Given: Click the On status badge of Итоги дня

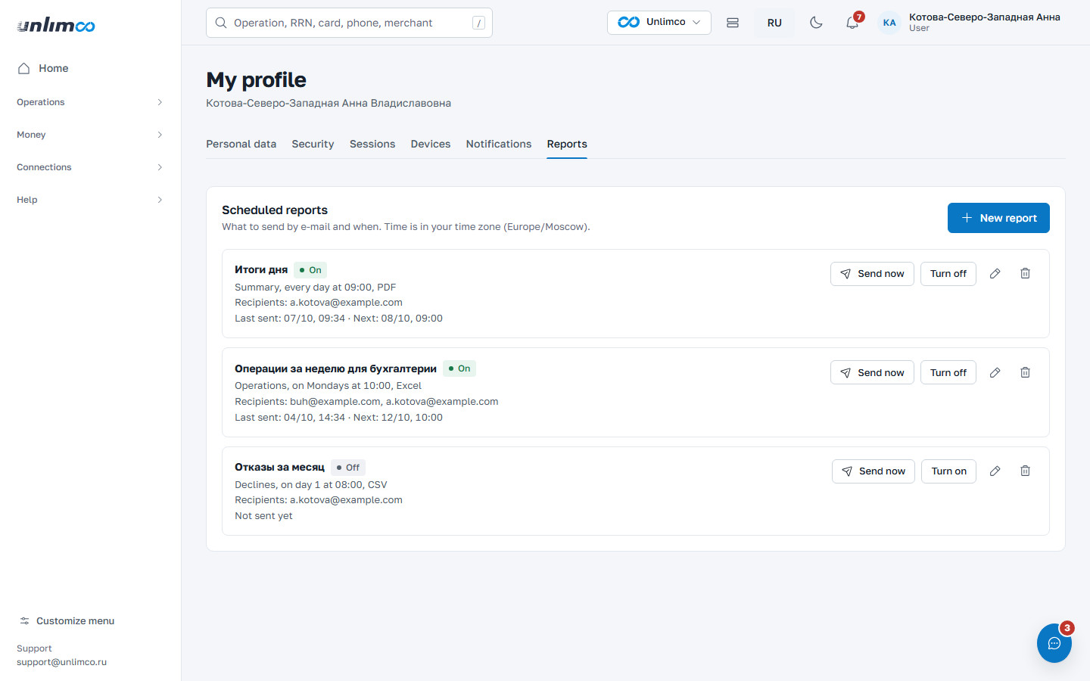Looking at the screenshot, I should click(310, 270).
